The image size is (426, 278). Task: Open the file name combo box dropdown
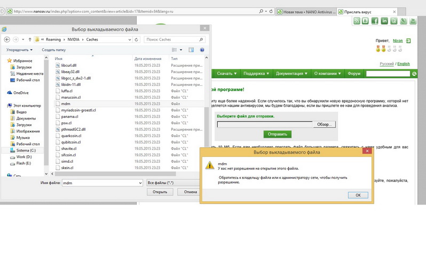139,182
